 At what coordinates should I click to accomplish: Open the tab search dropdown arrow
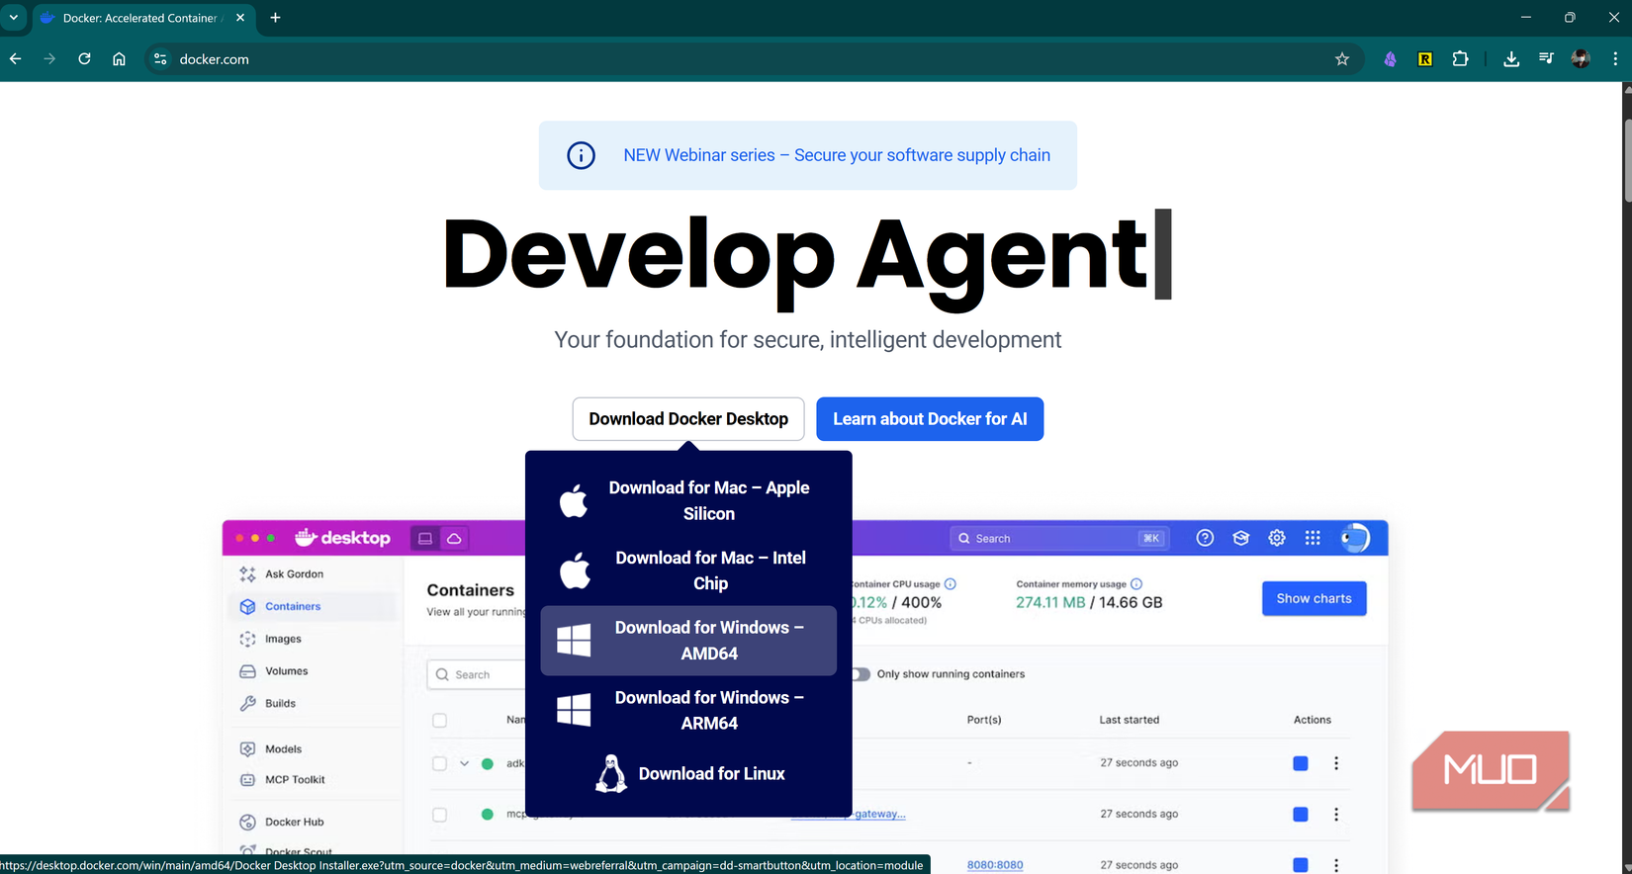[x=14, y=18]
